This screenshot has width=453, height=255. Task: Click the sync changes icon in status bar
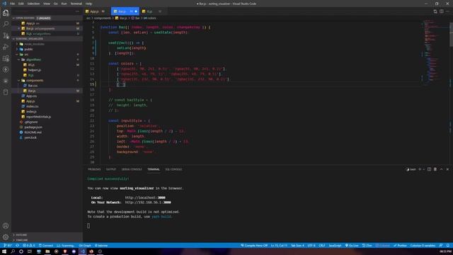tap(17, 246)
